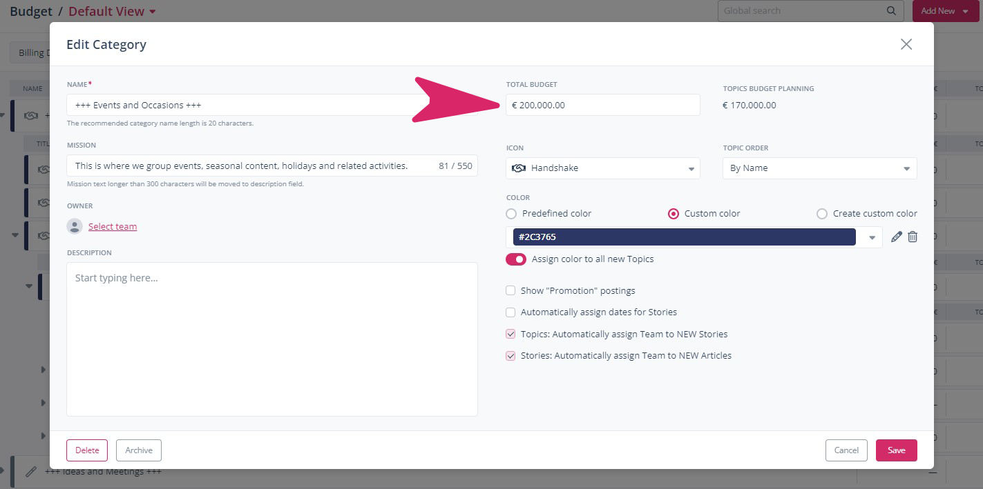The image size is (983, 489).
Task: Toggle Assign color to all new Topics
Action: [516, 259]
